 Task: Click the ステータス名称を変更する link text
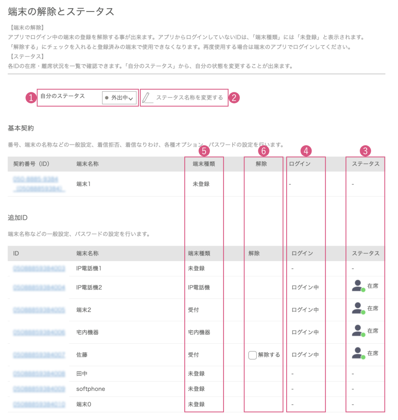pos(189,98)
